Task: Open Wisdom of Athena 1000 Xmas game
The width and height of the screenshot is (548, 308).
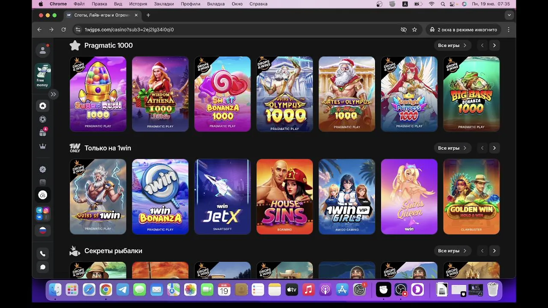Action: (x=160, y=94)
